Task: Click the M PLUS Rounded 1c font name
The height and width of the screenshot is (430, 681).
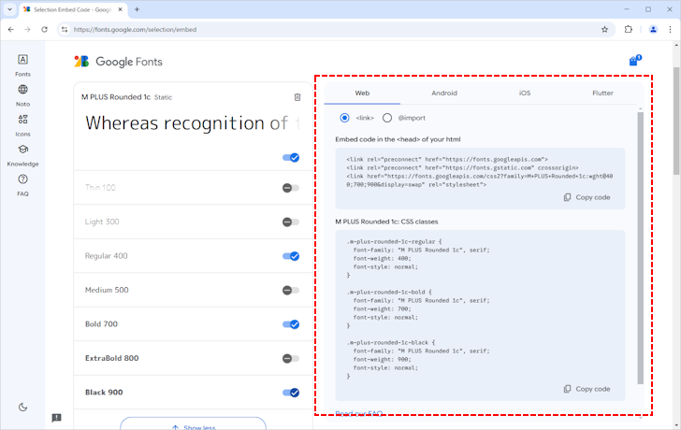Action: pos(116,97)
